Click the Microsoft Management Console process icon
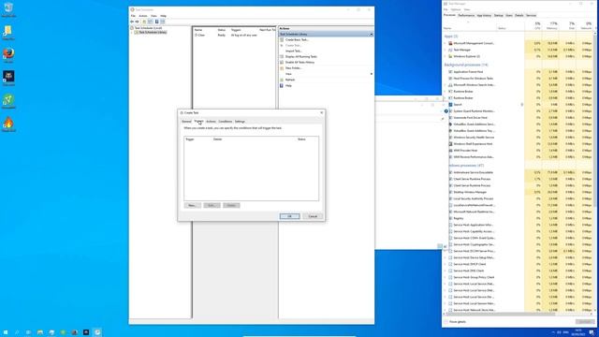This screenshot has width=599, height=337. 450,43
